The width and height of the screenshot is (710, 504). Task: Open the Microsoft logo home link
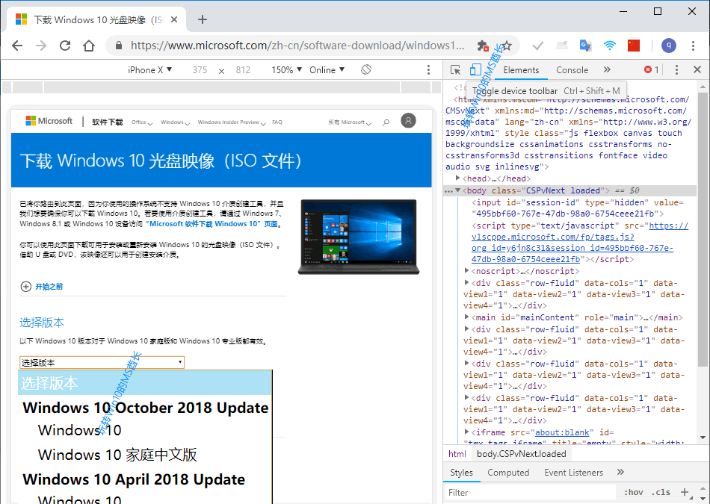(x=49, y=121)
